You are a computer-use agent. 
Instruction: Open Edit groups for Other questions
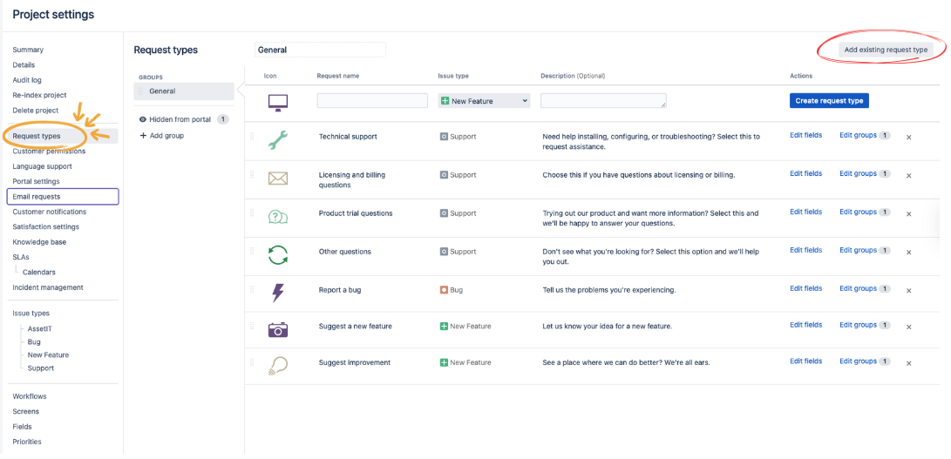858,250
